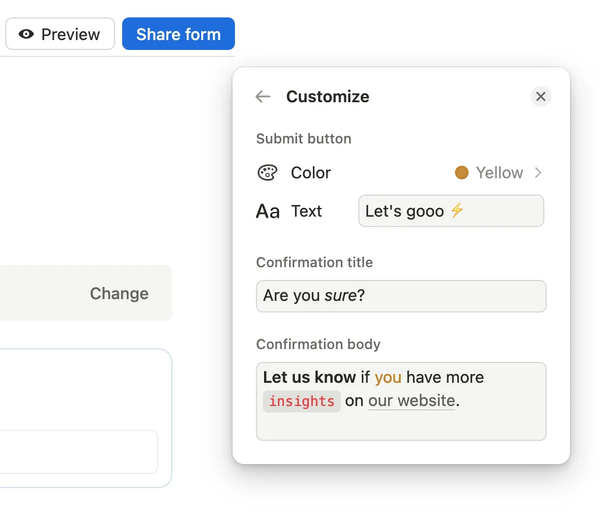This screenshot has width=613, height=510.
Task: Click the eye icon in Preview
Action: click(x=26, y=34)
